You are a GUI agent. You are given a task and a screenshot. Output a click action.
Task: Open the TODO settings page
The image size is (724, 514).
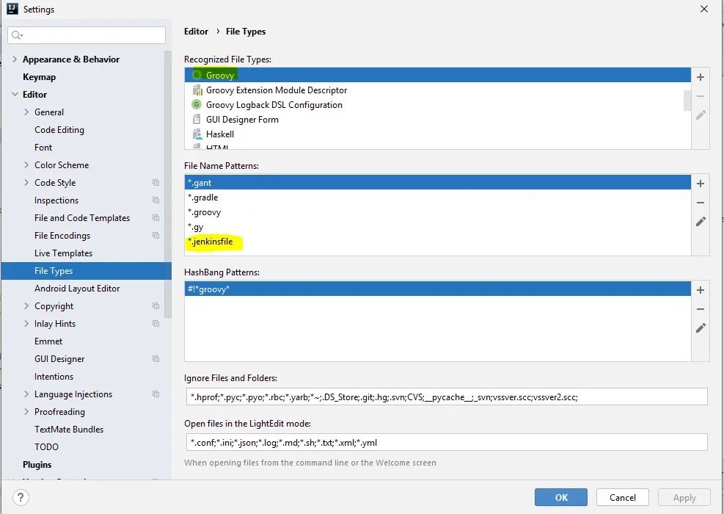coord(47,446)
